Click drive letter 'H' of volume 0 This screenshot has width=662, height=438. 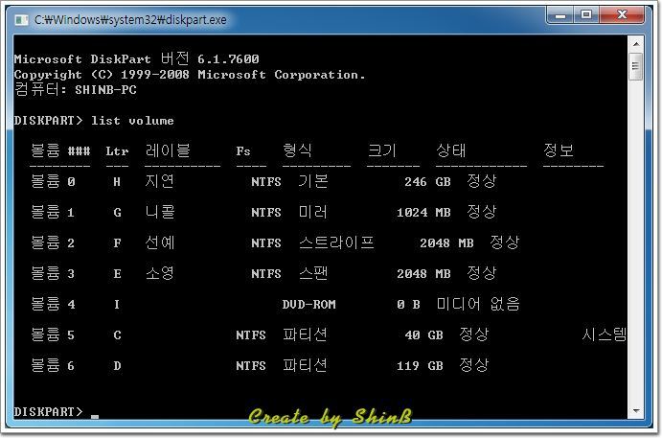(x=117, y=182)
